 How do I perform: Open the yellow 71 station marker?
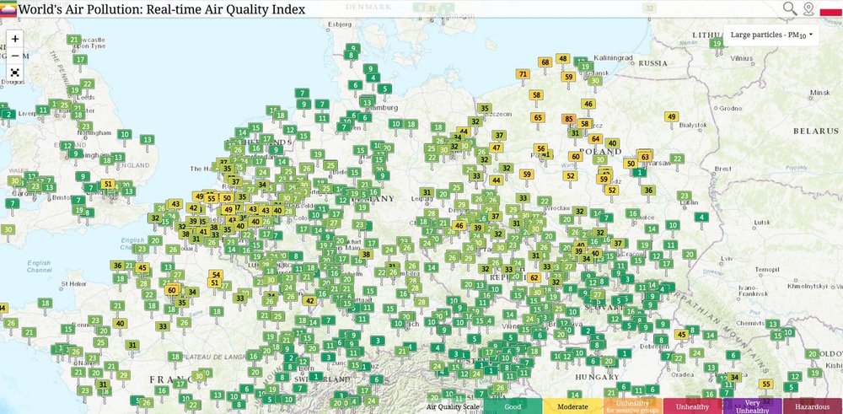pyautogui.click(x=524, y=74)
